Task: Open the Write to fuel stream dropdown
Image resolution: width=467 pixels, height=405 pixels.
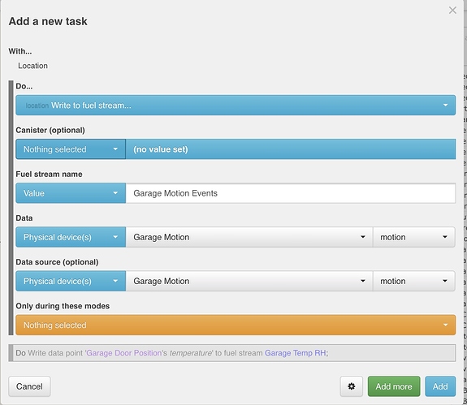Action: click(236, 105)
